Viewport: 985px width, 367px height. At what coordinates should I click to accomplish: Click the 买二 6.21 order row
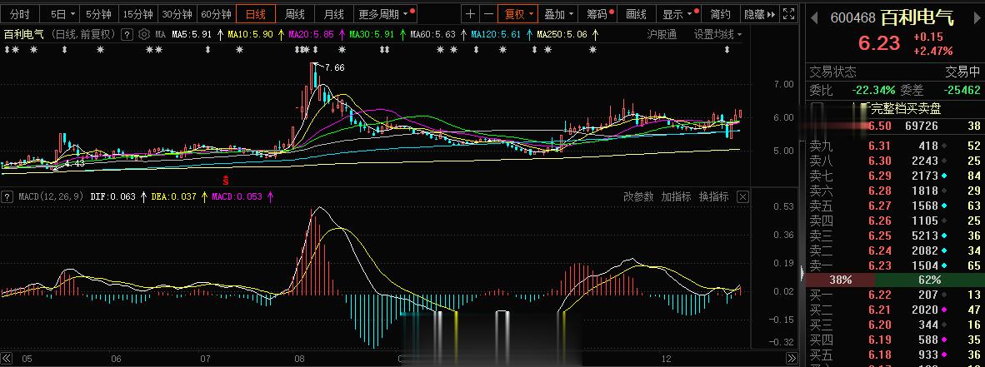point(895,310)
